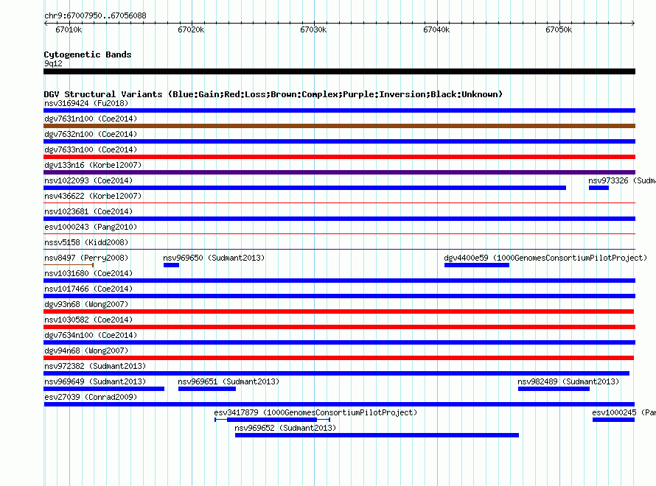
Task: Click dgv4400e59 1000GenomesConsortiumPilotProject label
Action: coord(545,258)
